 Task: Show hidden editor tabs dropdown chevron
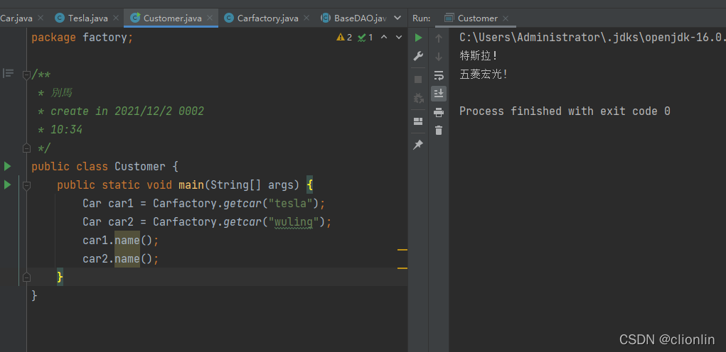pos(397,18)
